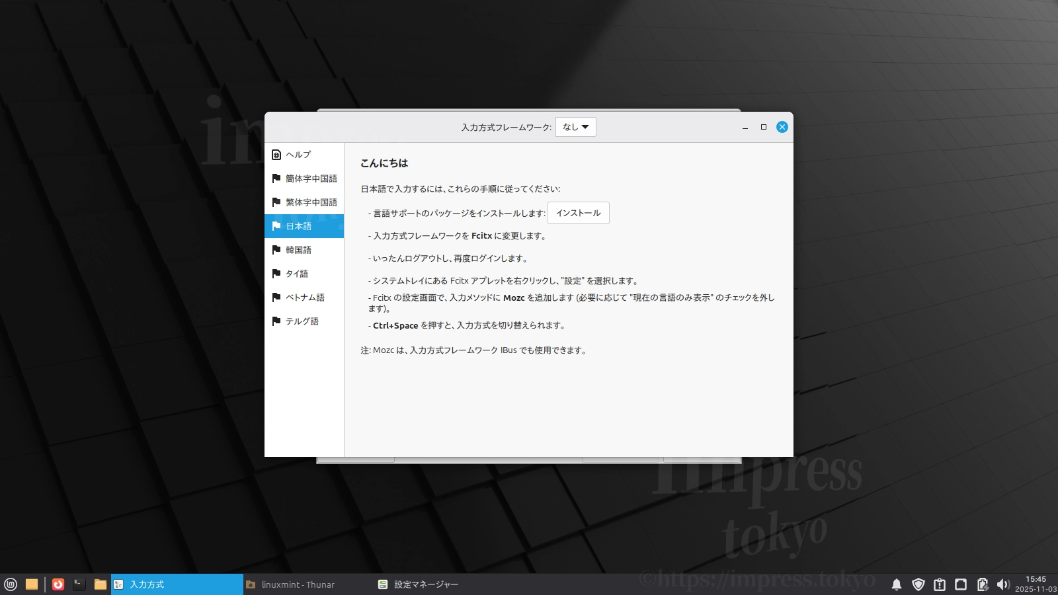Select タイ語 in the sidebar

[304, 274]
